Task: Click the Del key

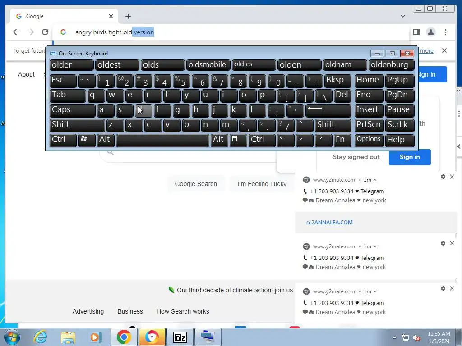Action: [343, 96]
